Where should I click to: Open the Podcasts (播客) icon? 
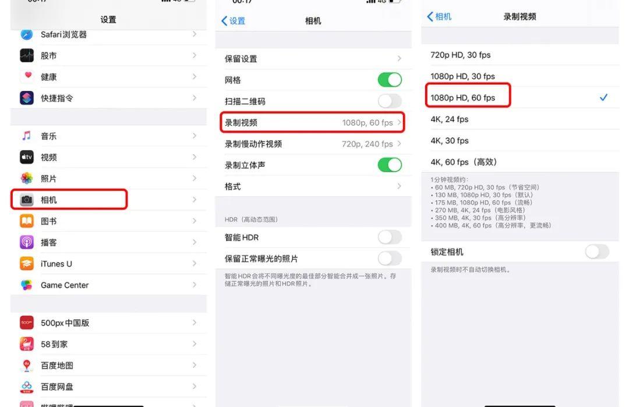pyautogui.click(x=27, y=242)
